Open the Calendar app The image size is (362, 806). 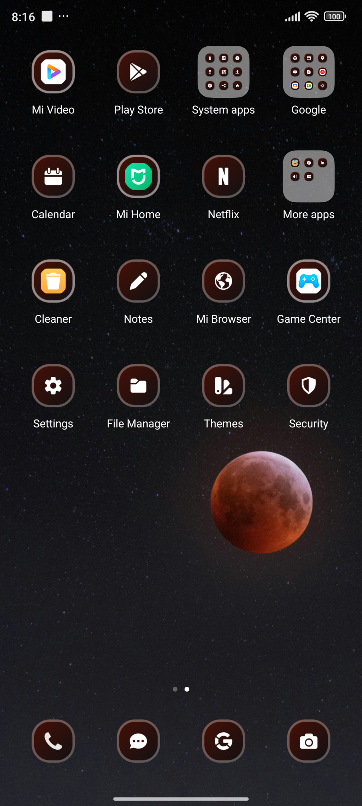(53, 176)
